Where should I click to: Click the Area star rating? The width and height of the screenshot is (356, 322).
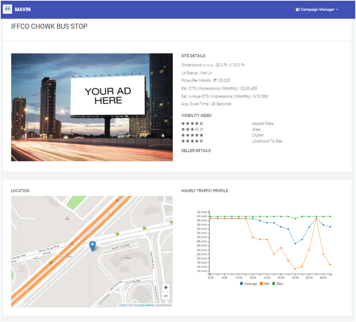192,129
